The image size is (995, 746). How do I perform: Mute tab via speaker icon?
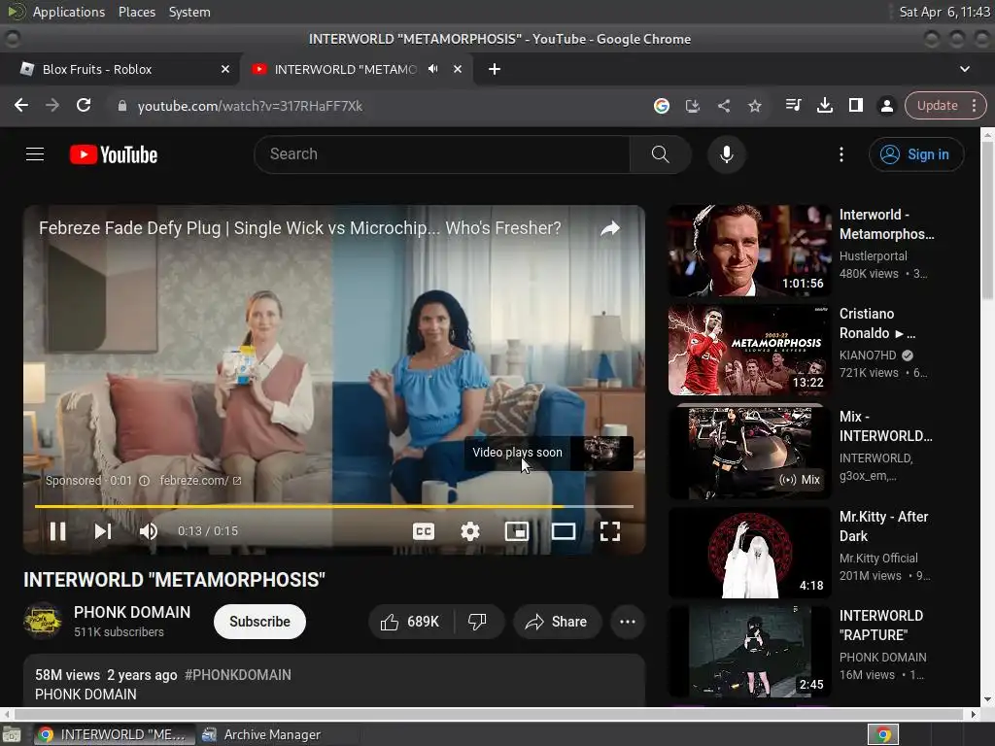432,69
